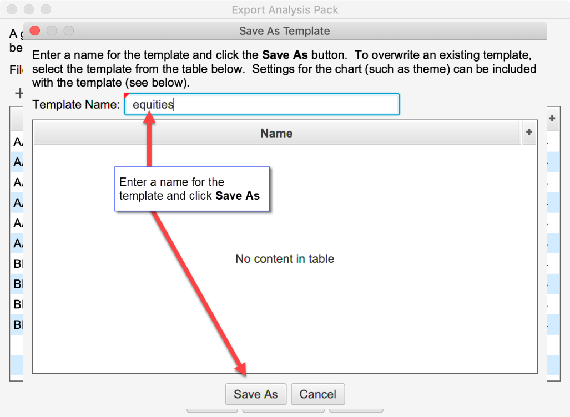Cancel the Save As Template dialog
Screen dimensions: 570x417
317,394
